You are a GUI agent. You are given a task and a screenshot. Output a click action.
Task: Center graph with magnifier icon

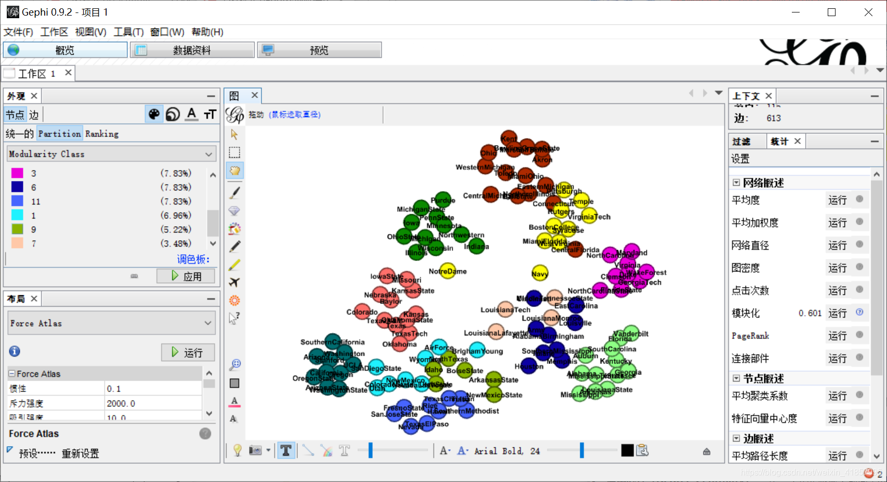pos(234,364)
